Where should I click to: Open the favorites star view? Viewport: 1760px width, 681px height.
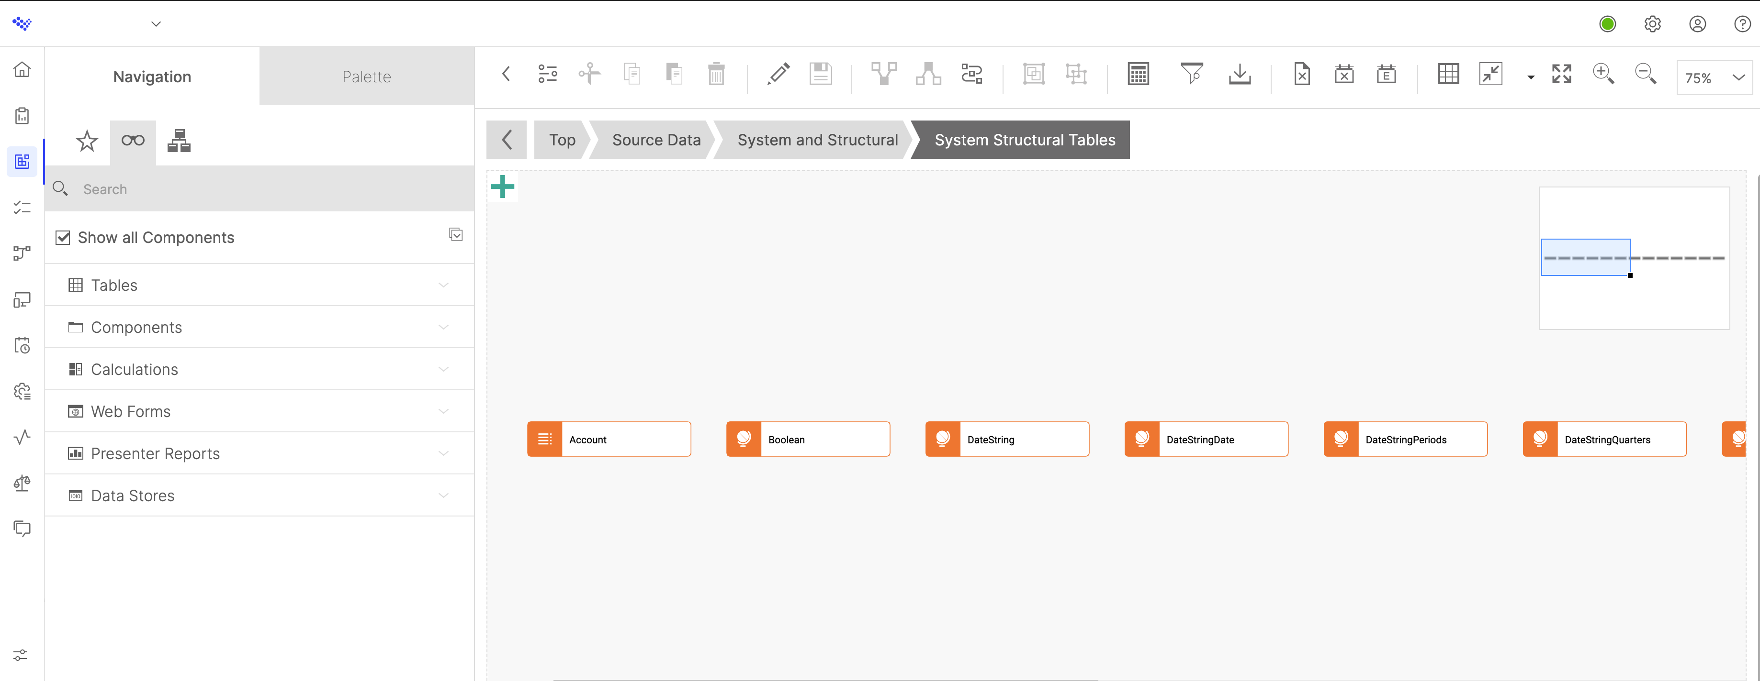(x=87, y=141)
